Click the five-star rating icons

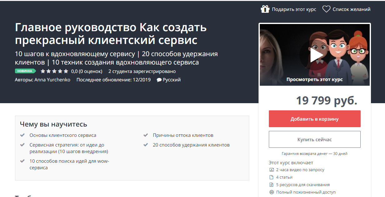54,71
